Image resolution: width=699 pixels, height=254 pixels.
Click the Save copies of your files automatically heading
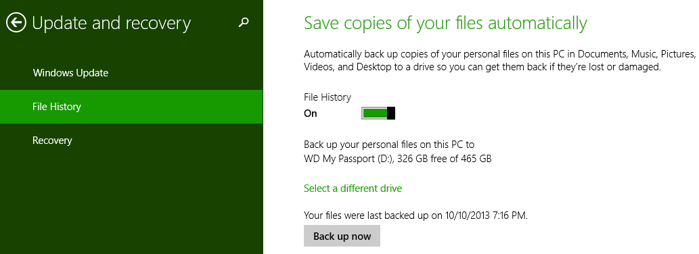click(x=445, y=23)
